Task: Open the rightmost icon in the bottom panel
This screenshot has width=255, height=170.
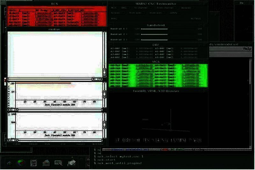Action: click(x=71, y=162)
